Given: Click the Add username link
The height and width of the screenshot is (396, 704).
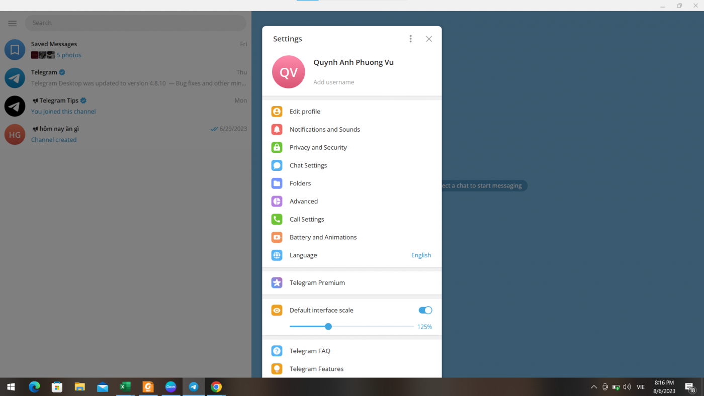Looking at the screenshot, I should [x=334, y=82].
